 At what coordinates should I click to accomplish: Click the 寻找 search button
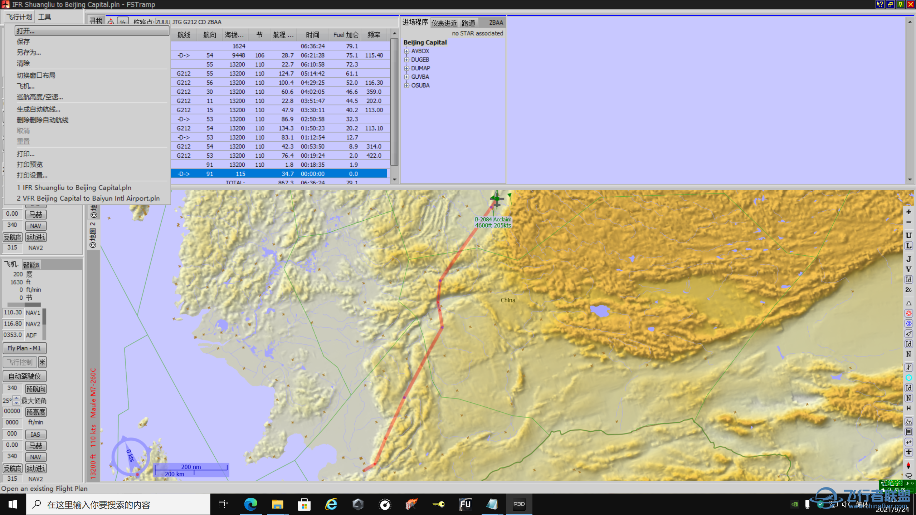[96, 21]
